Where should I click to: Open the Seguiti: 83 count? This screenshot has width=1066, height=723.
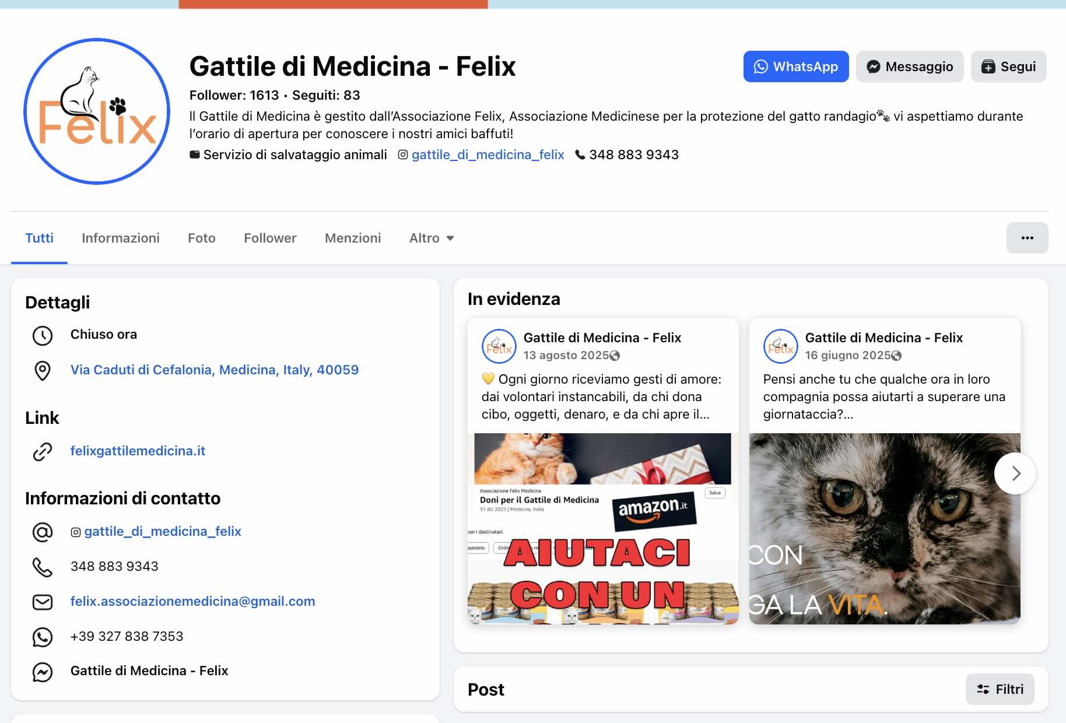point(326,95)
